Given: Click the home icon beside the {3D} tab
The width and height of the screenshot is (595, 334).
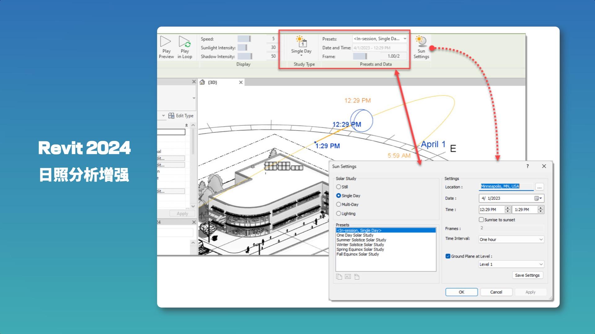Looking at the screenshot, I should (202, 82).
